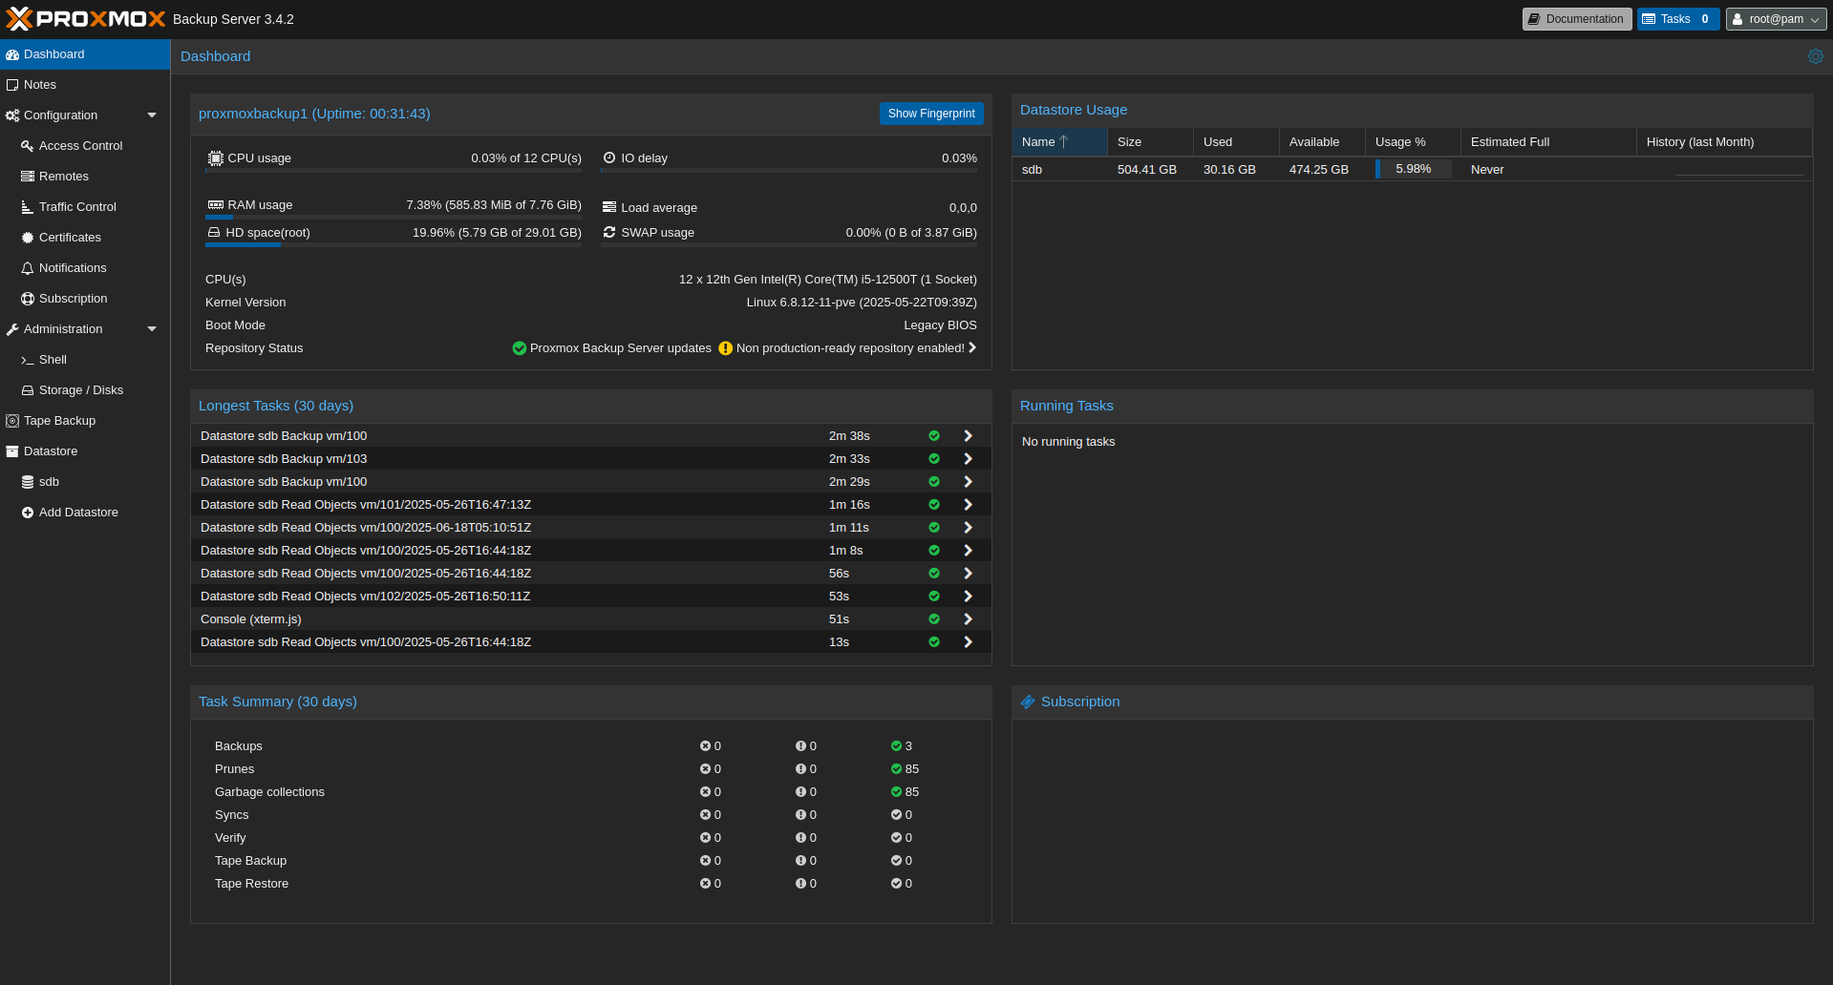Open the Dashboard sidebar item
The image size is (1833, 985).
pyautogui.click(x=85, y=54)
